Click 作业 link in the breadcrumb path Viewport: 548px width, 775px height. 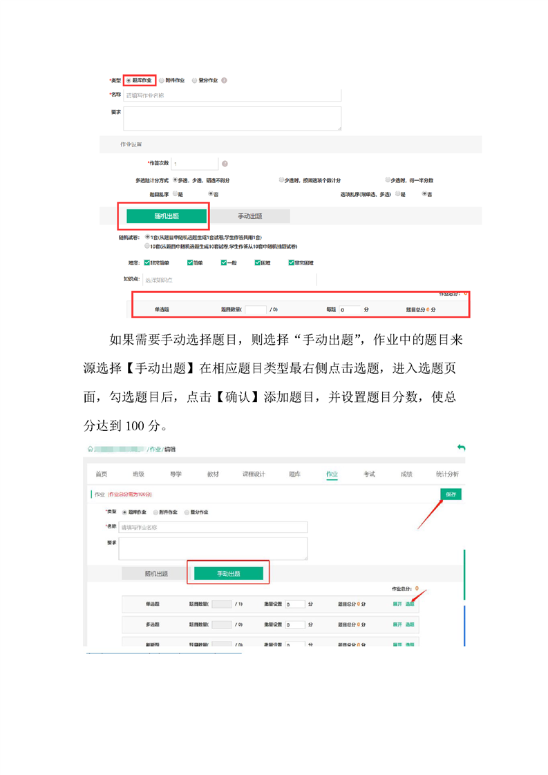(155, 449)
